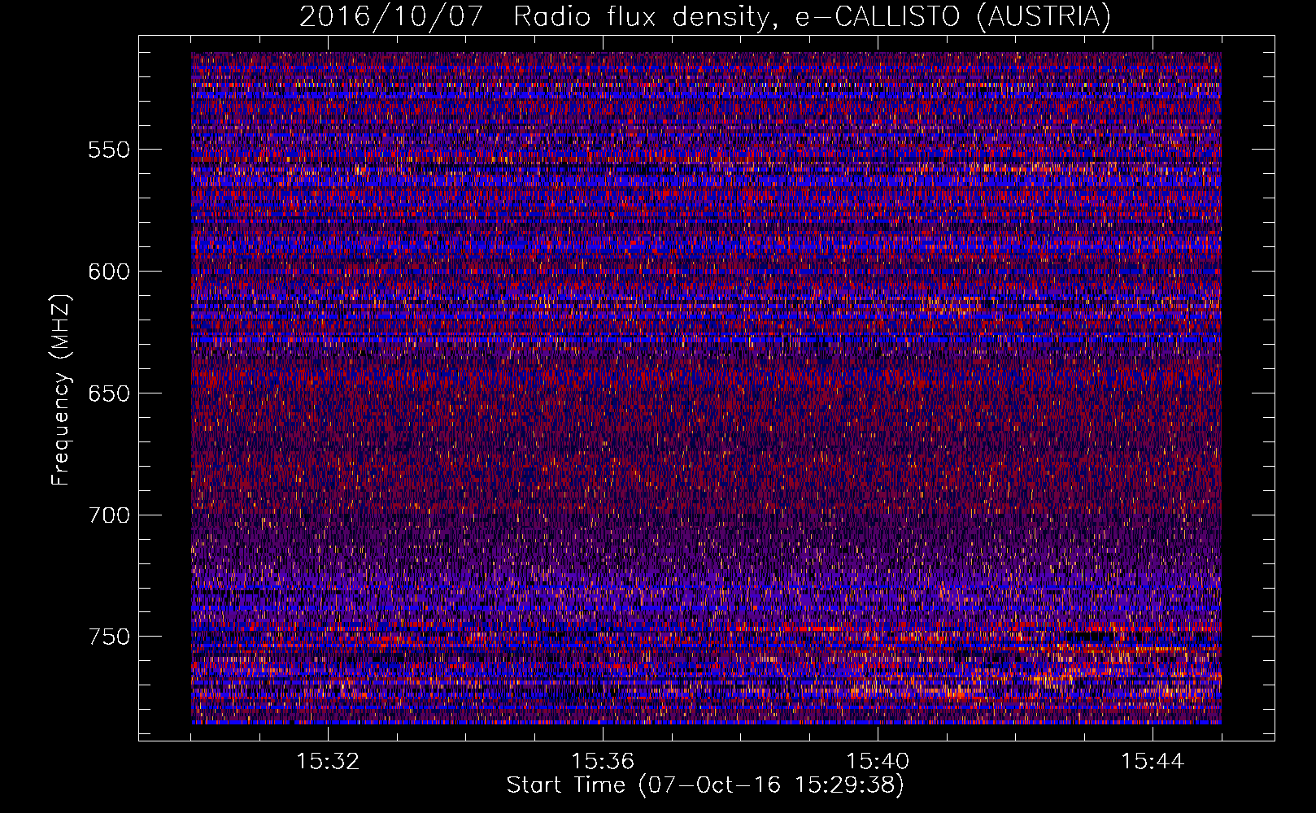
Task: Click the 15:32 time tick label
Action: (328, 762)
